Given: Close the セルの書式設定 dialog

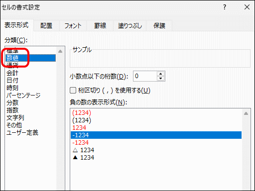Looking at the screenshot, I should 247,7.
